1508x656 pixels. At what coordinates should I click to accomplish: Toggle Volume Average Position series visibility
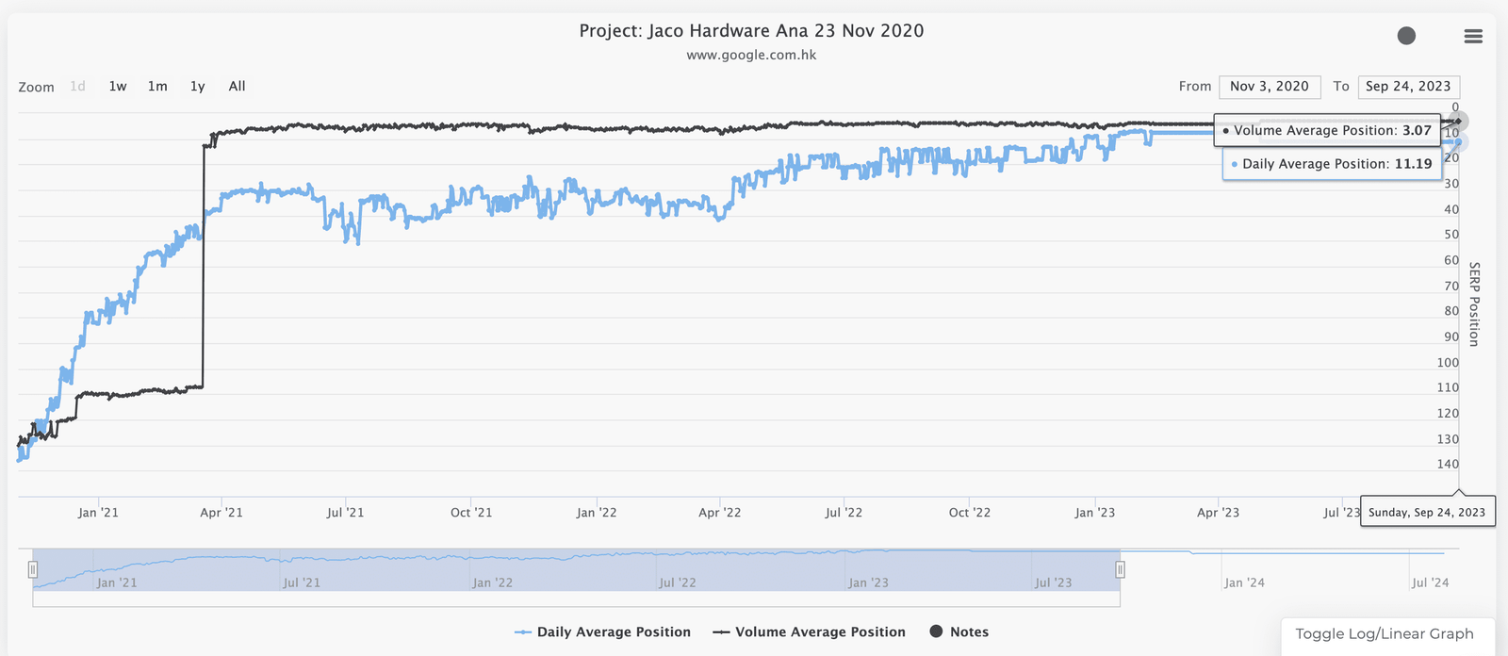click(x=810, y=632)
